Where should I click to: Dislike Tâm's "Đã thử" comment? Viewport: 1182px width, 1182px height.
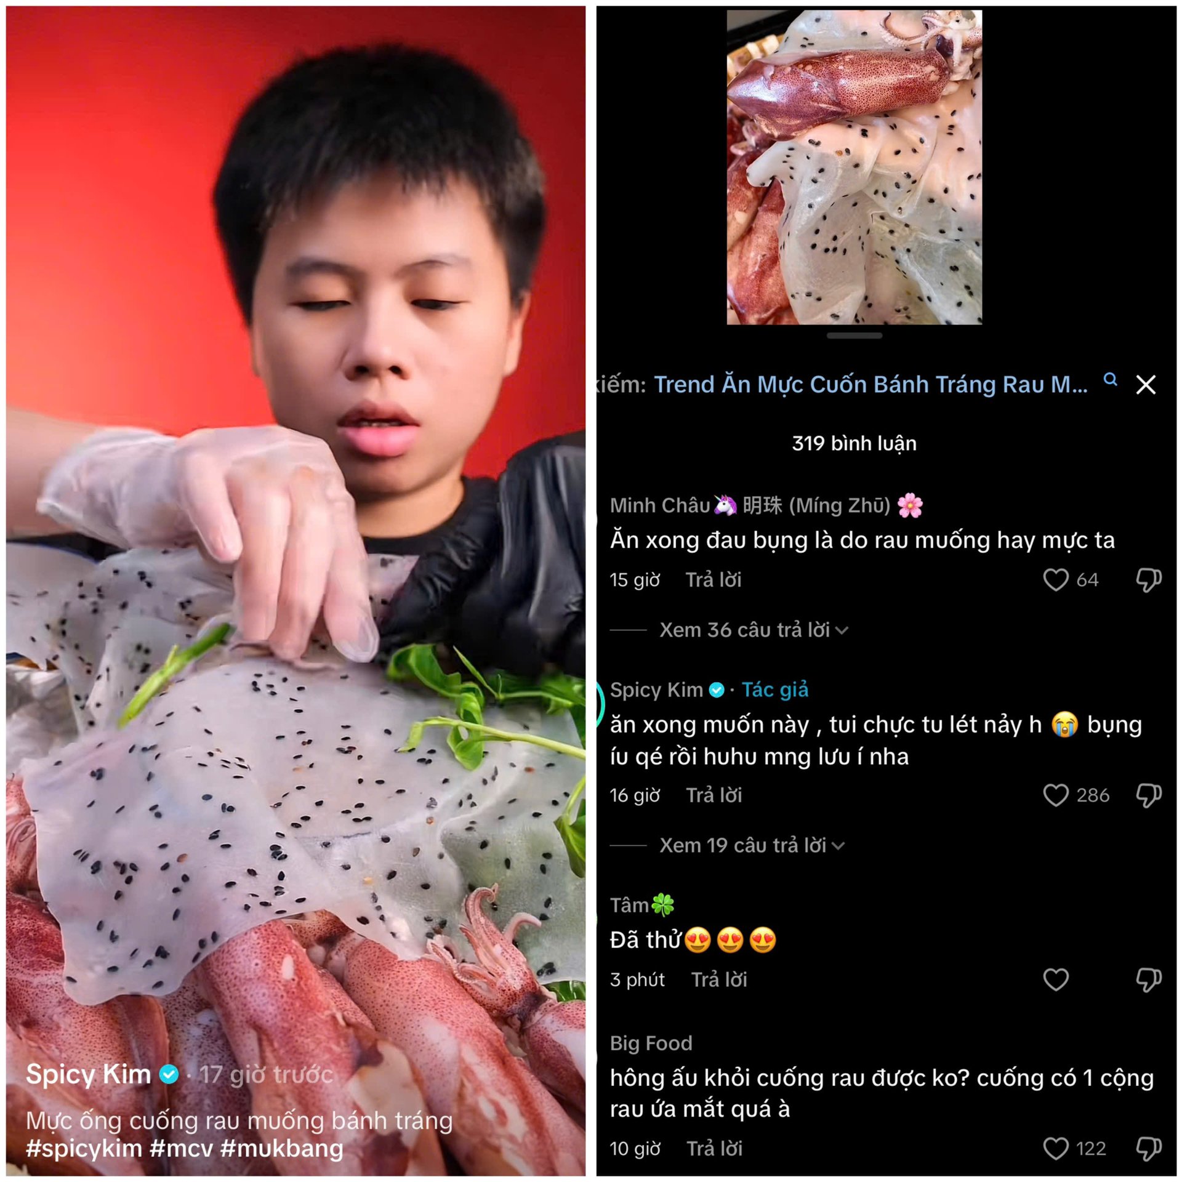(1148, 979)
